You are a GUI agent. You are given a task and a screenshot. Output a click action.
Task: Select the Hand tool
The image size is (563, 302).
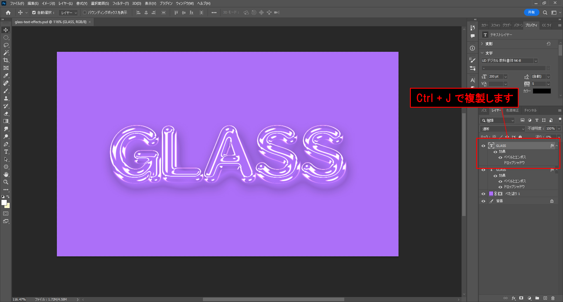tap(6, 174)
